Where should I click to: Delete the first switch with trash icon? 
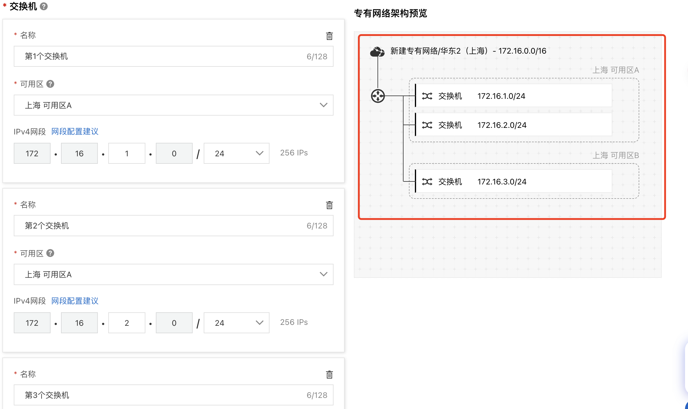(x=329, y=36)
